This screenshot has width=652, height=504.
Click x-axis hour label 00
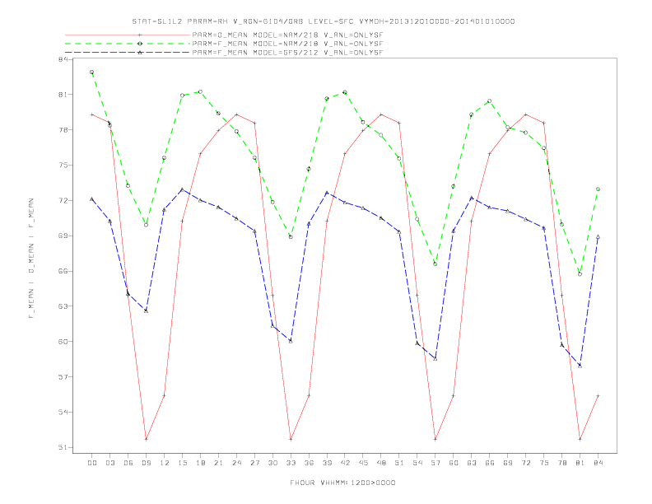pos(92,463)
